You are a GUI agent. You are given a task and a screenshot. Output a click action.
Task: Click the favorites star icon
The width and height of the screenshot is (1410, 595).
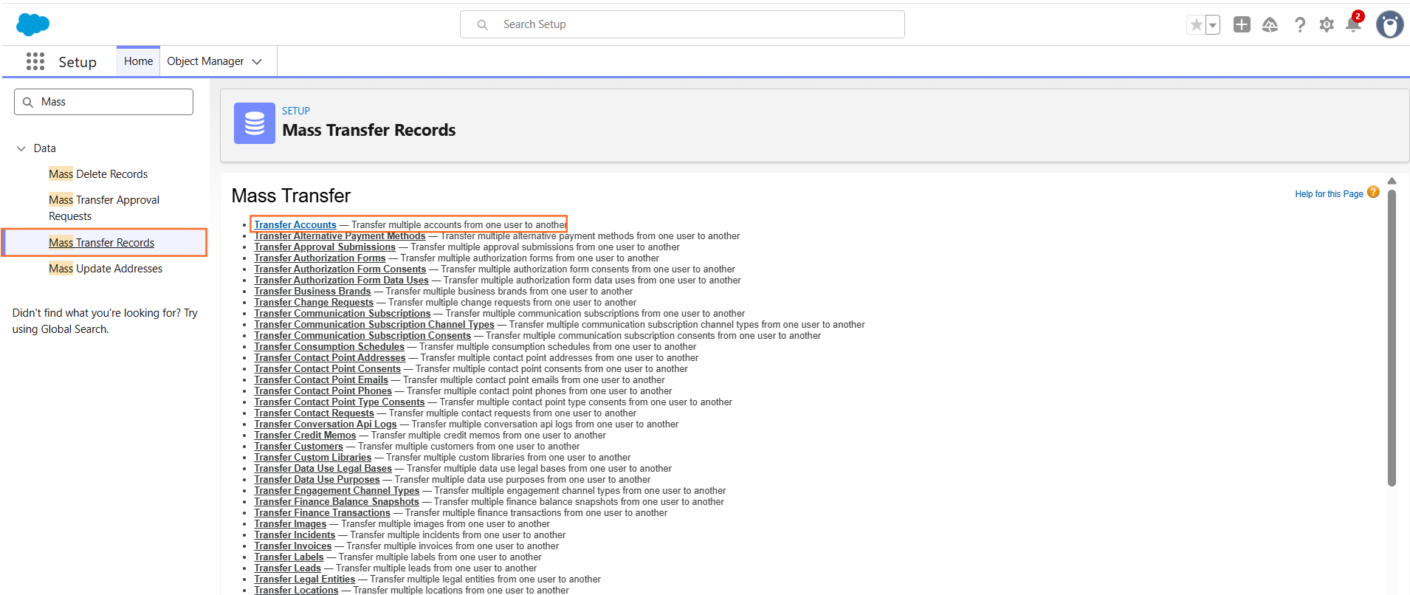pos(1196,25)
